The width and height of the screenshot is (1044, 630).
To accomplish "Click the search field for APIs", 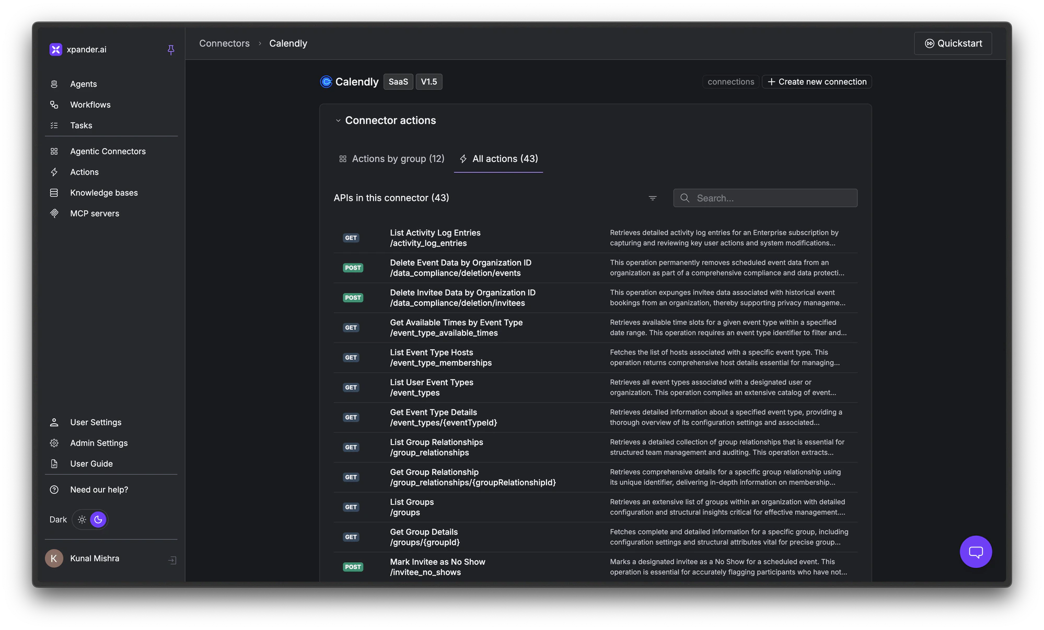I will 764,198.
